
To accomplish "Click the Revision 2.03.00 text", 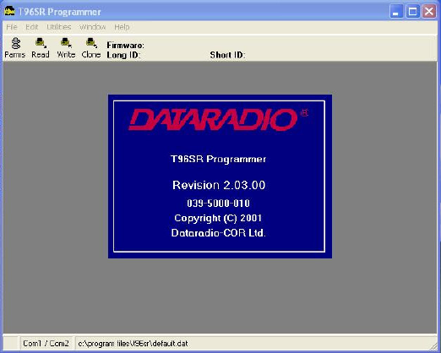I will 219,185.
